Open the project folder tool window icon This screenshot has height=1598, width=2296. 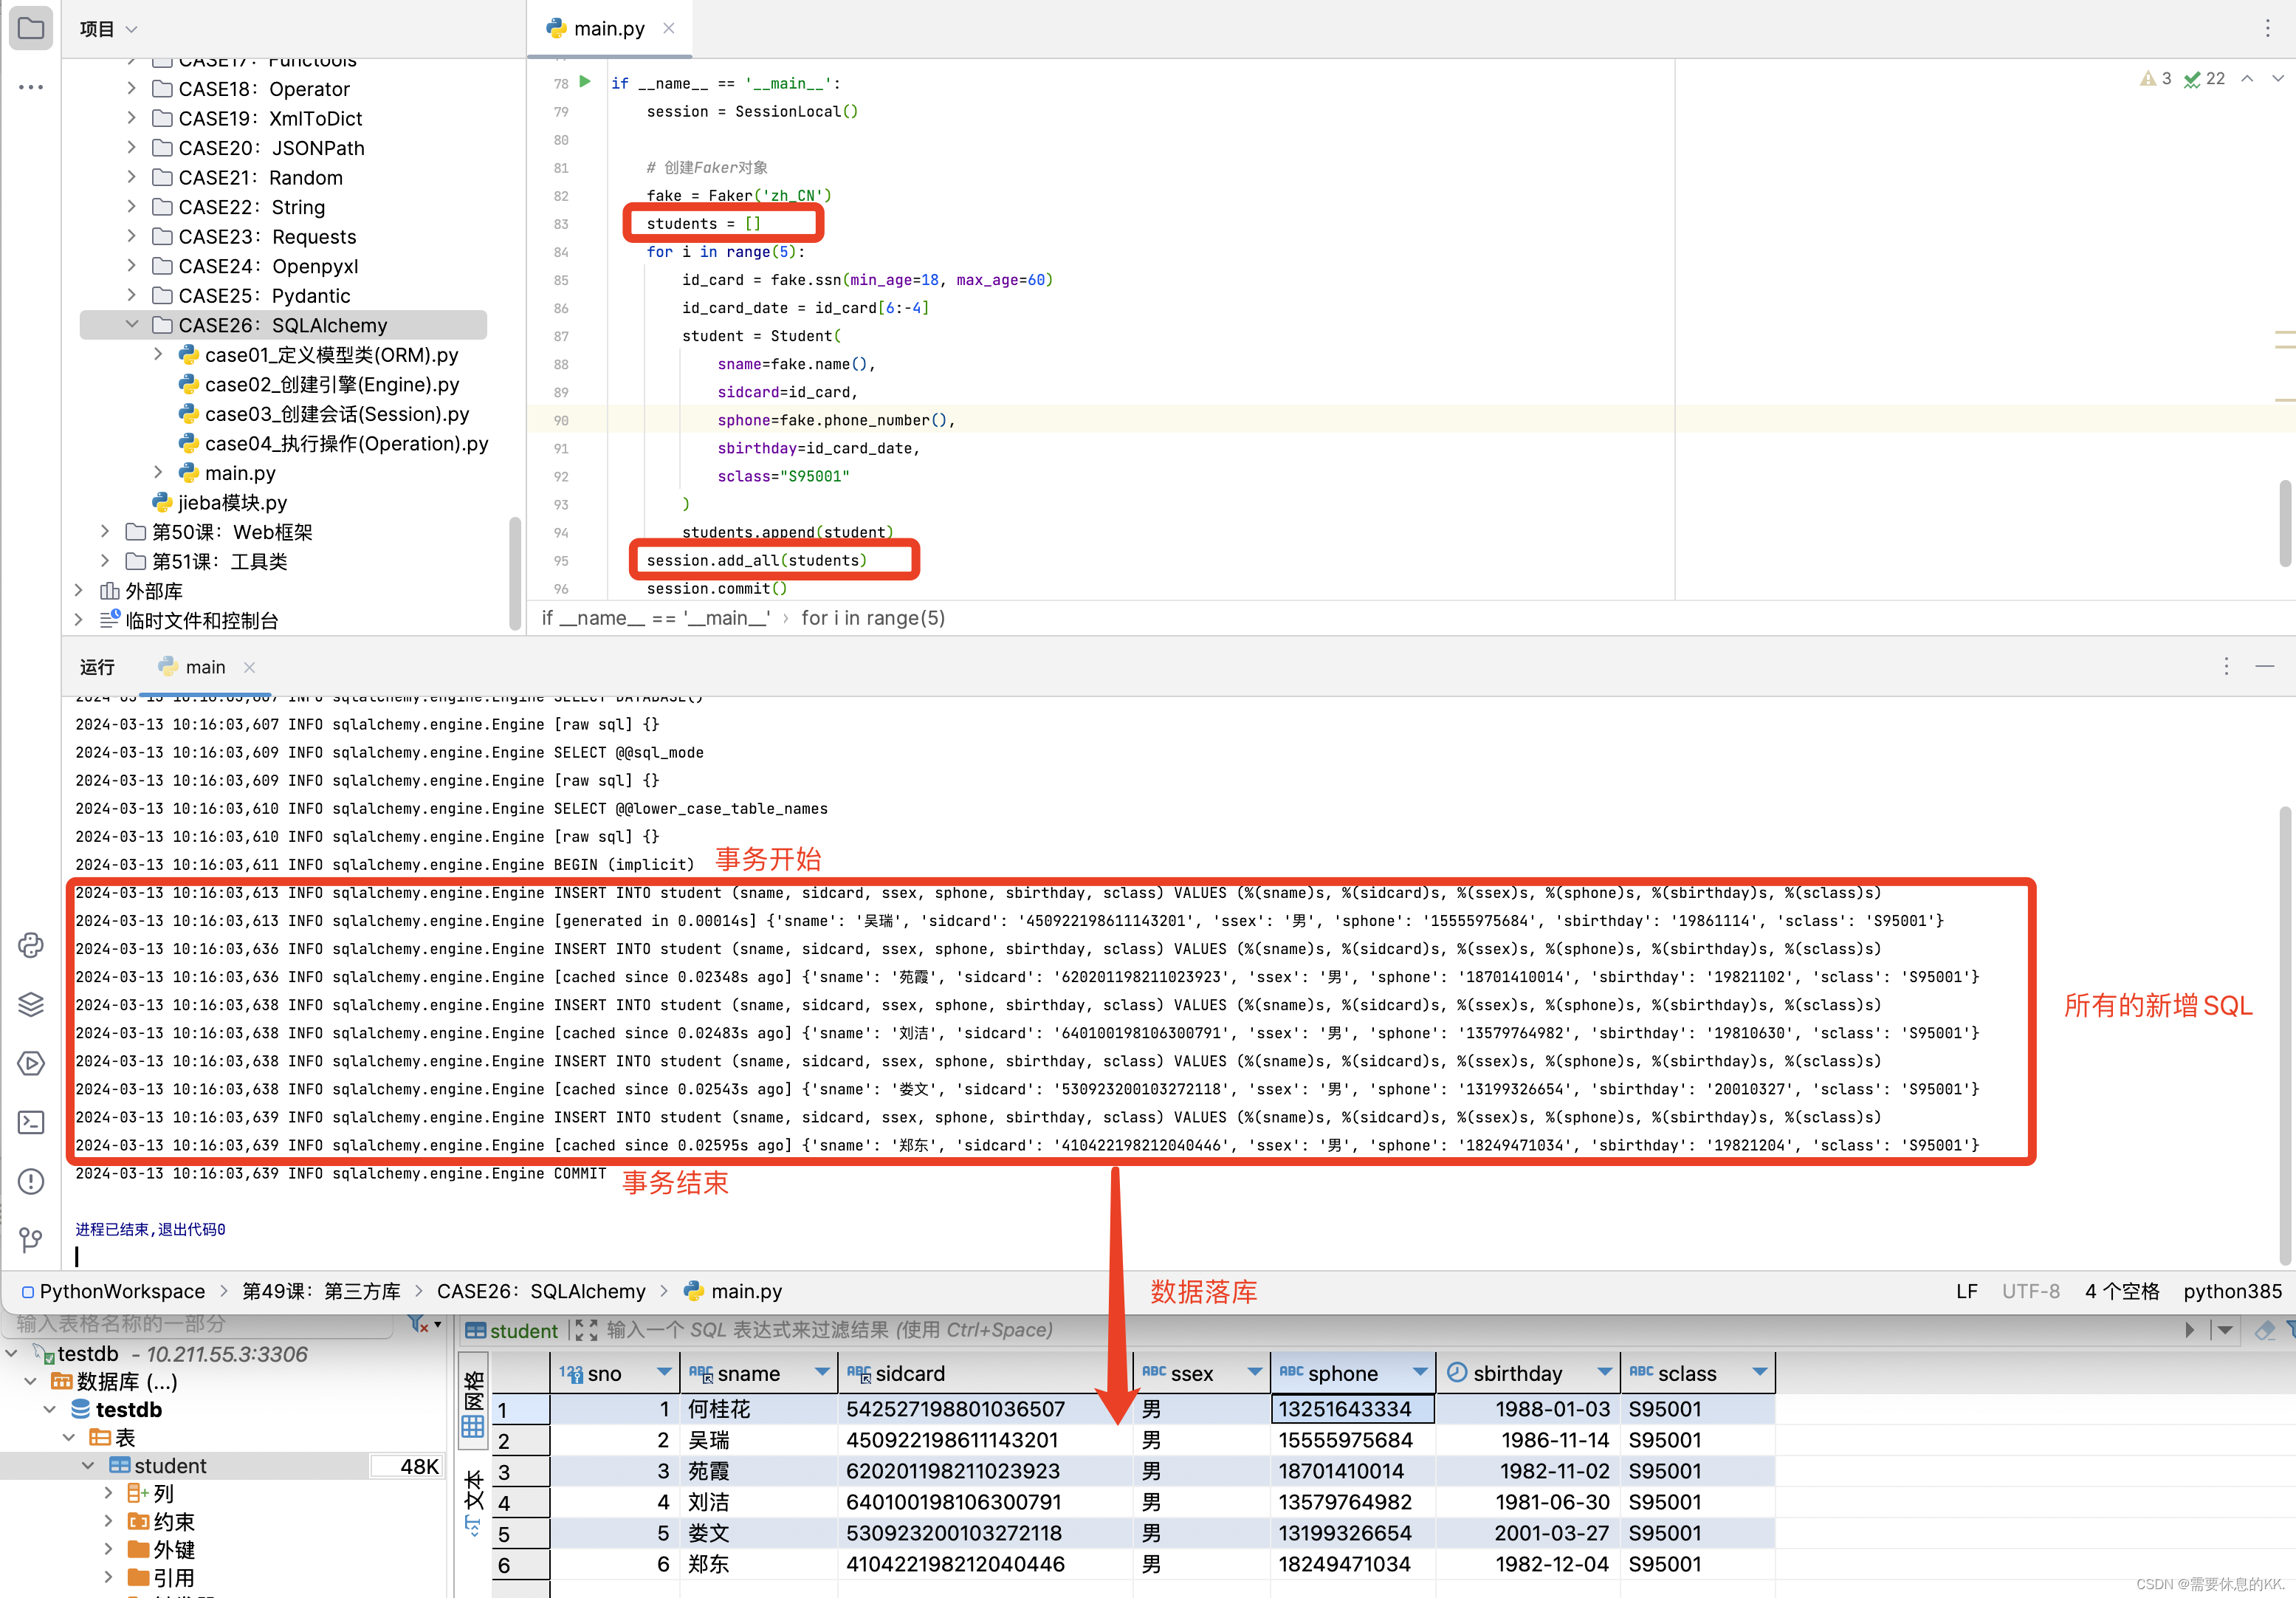point(31,28)
